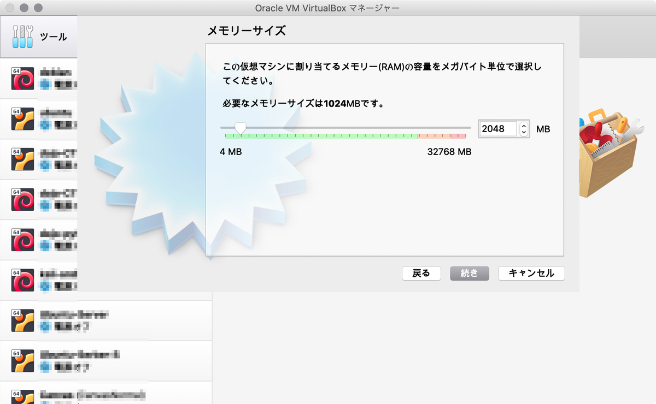
Task: Decrease memory with the down stepper arrow
Action: (524, 133)
